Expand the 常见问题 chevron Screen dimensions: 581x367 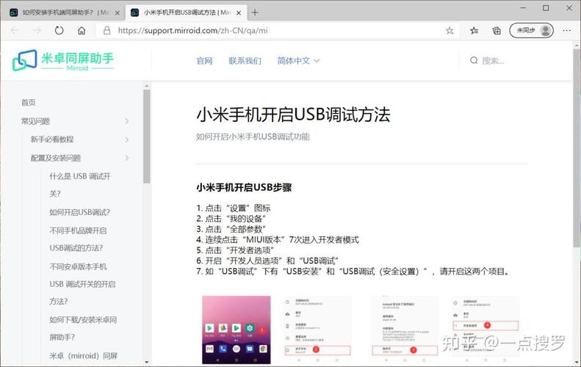pyautogui.click(x=127, y=121)
